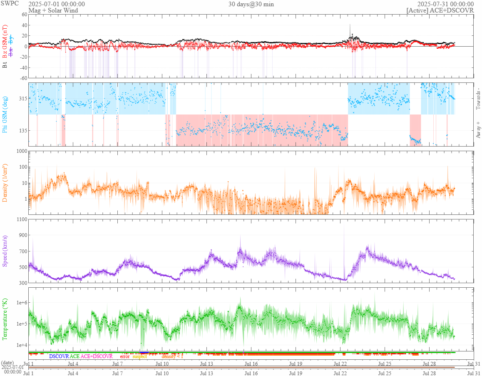Screen dimensions: 482x376
Task: Click inside the green Temperature plot
Action: (251, 319)
